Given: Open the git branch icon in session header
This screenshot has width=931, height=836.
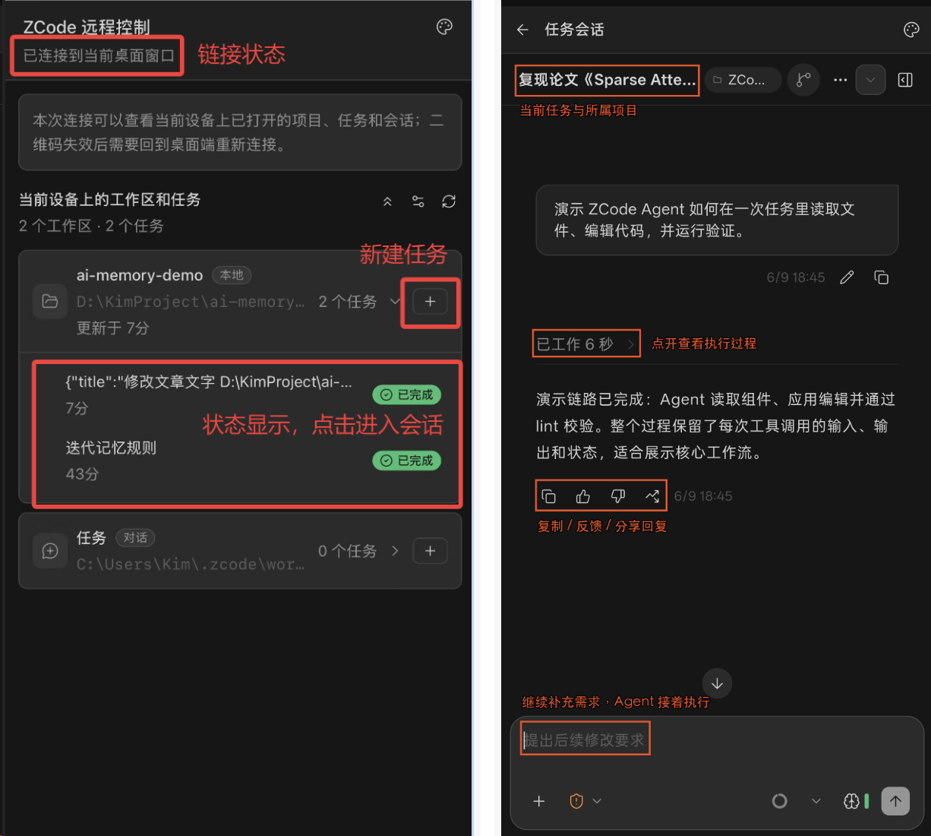Looking at the screenshot, I should tap(803, 80).
